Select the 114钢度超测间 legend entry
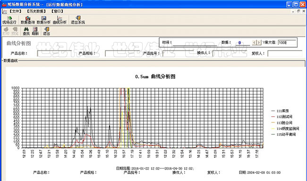The image size is (307, 181). point(285,129)
